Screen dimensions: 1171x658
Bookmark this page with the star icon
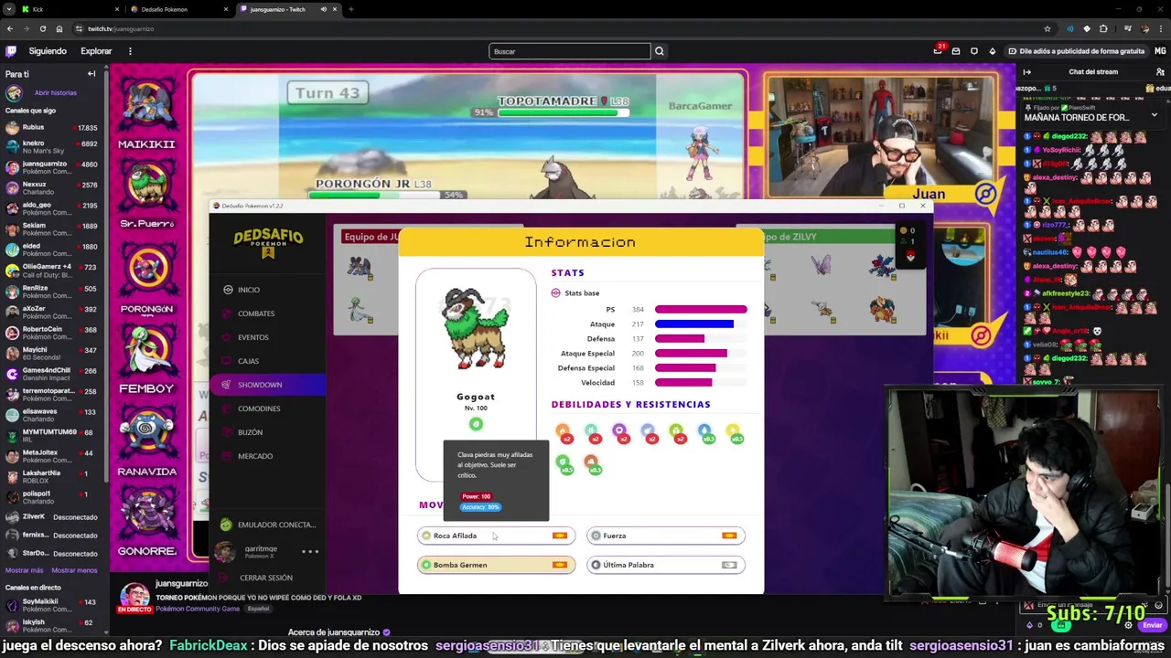pos(1047,28)
